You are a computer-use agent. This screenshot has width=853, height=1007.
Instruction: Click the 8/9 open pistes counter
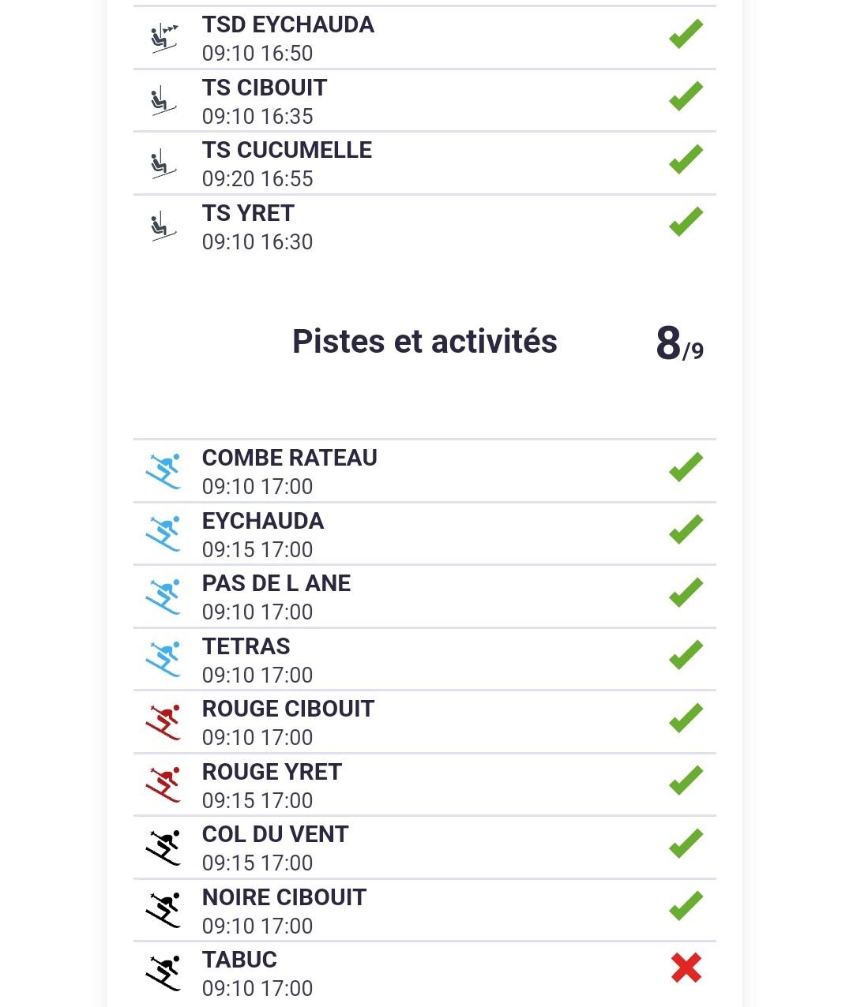pos(679,344)
